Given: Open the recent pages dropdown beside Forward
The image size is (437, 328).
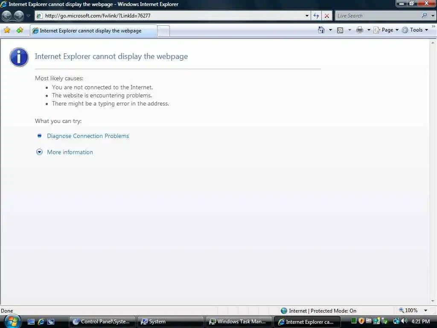Looking at the screenshot, I should tap(29, 16).
